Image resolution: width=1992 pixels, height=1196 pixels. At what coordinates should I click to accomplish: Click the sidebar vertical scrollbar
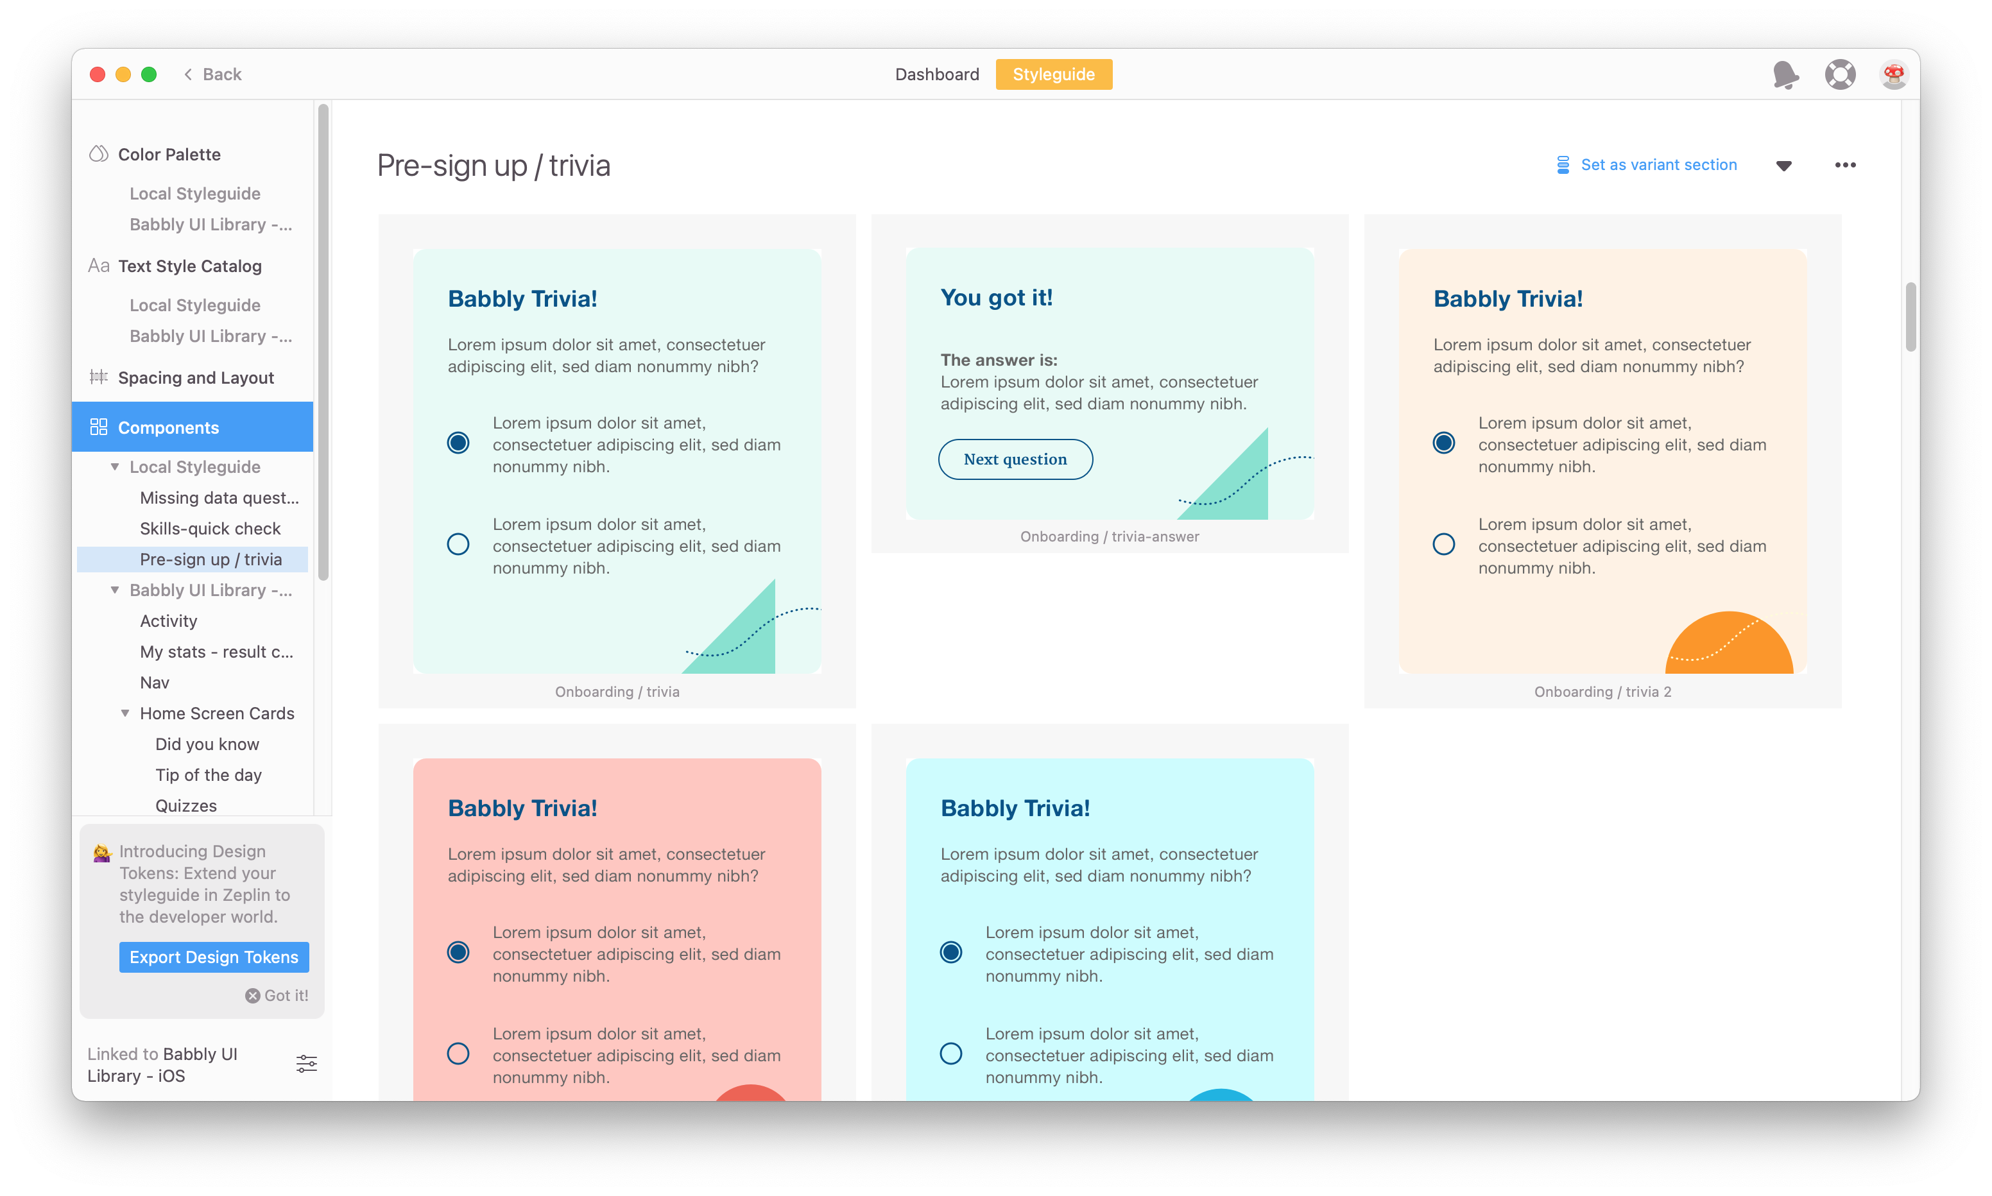pyautogui.click(x=323, y=343)
